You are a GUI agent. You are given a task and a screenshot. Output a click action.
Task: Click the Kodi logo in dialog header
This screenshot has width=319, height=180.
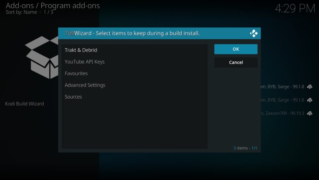coord(253,33)
